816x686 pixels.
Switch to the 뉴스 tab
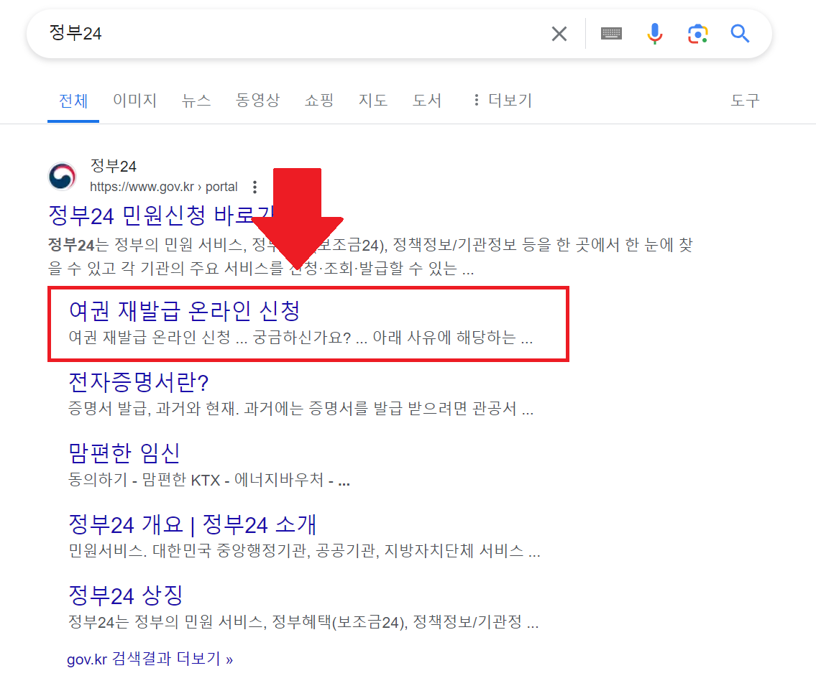(196, 100)
